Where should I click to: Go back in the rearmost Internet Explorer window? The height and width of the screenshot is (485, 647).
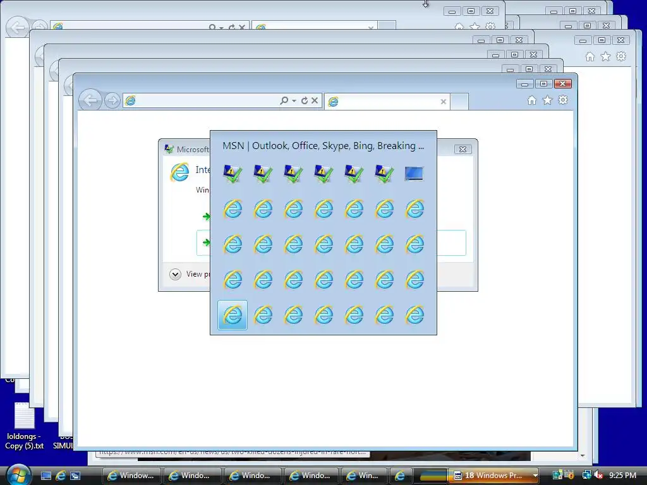[17, 28]
